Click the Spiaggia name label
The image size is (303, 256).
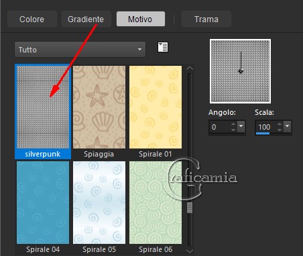point(99,154)
